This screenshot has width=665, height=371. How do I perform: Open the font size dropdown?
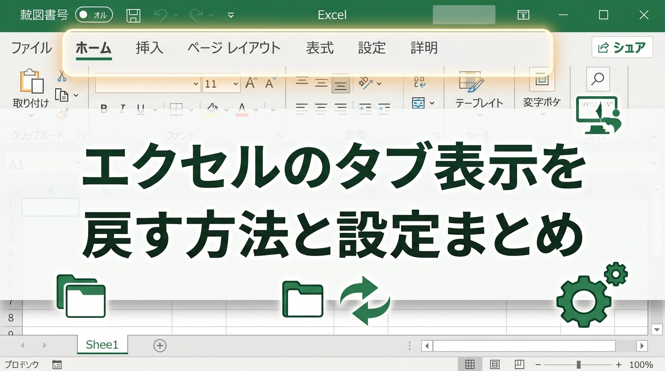[235, 84]
